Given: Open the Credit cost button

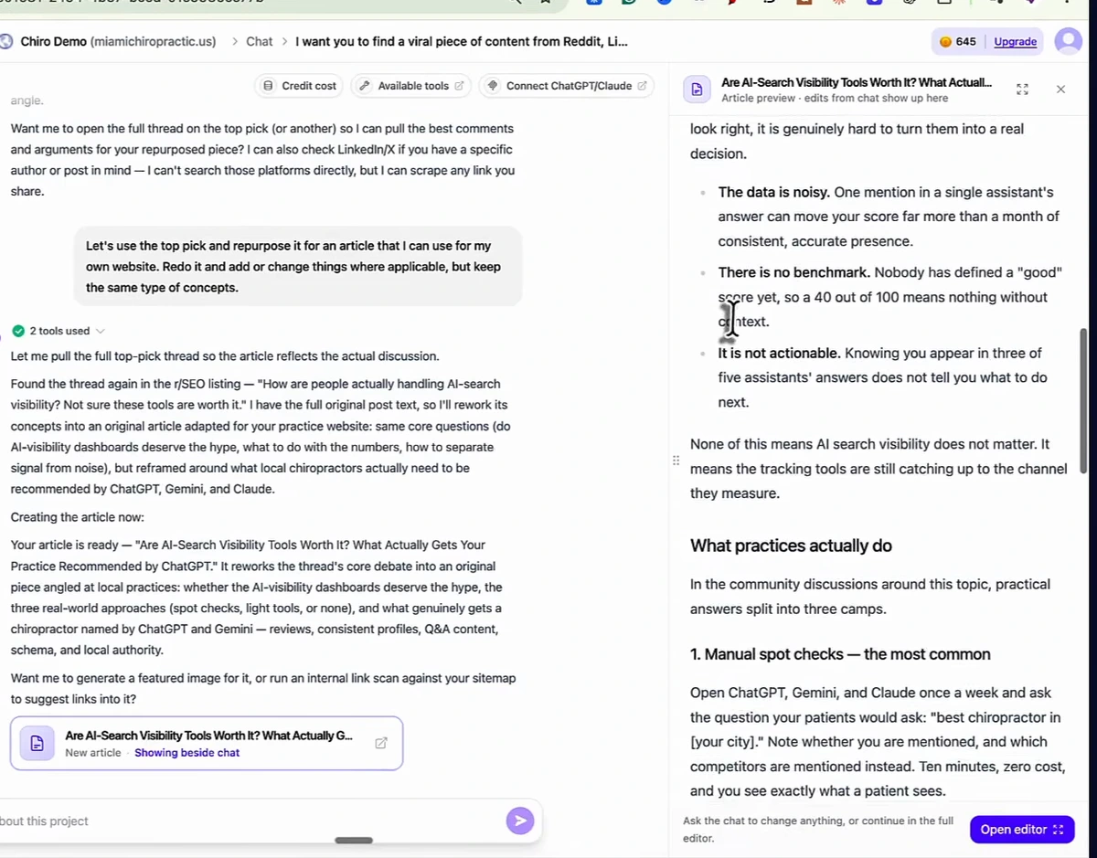Looking at the screenshot, I should [x=299, y=86].
